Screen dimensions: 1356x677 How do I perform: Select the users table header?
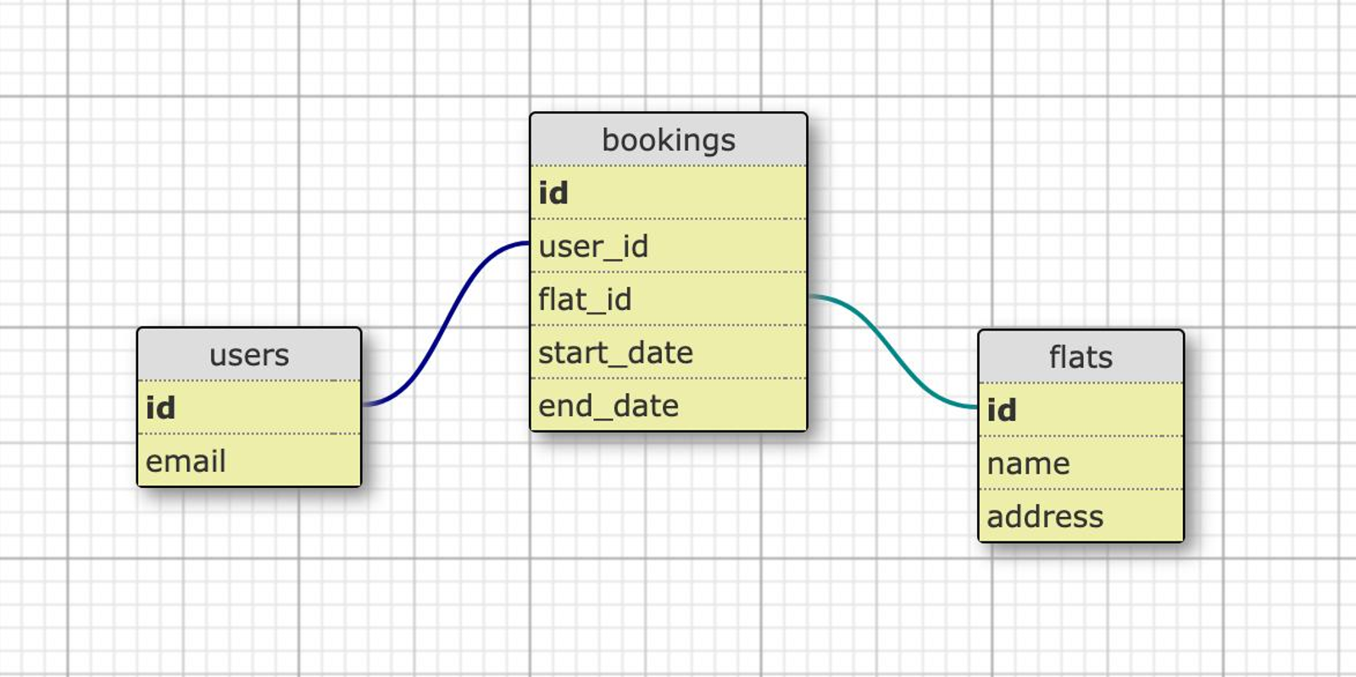click(x=249, y=355)
